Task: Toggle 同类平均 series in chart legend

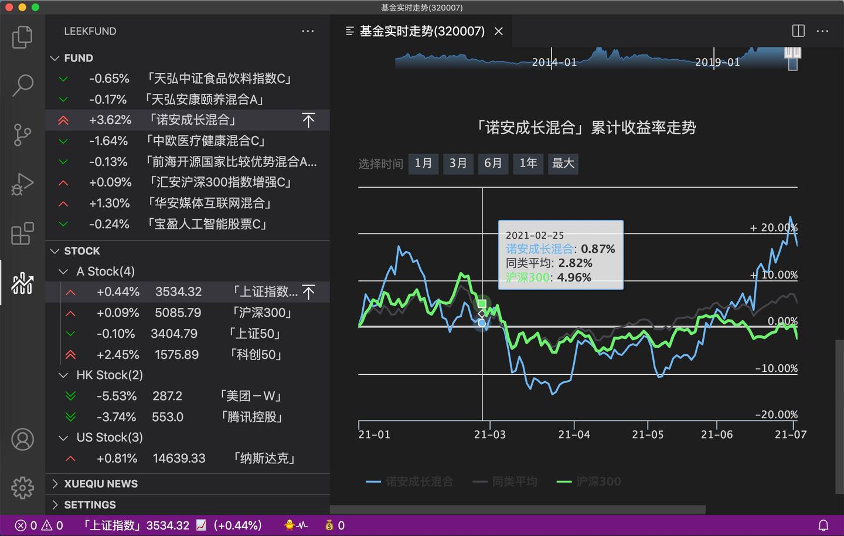Action: pyautogui.click(x=505, y=481)
